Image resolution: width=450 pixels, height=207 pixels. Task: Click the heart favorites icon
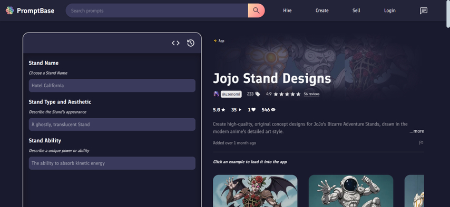point(253,110)
